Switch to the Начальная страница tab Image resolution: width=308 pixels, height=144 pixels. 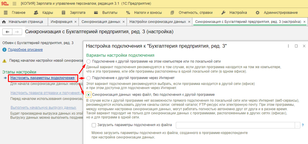(26, 22)
